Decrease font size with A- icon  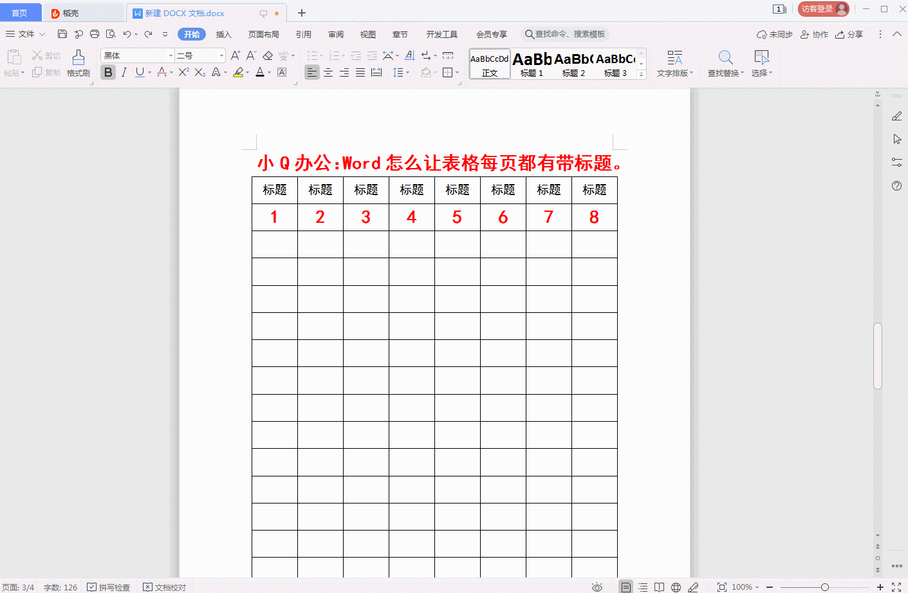[x=252, y=55]
